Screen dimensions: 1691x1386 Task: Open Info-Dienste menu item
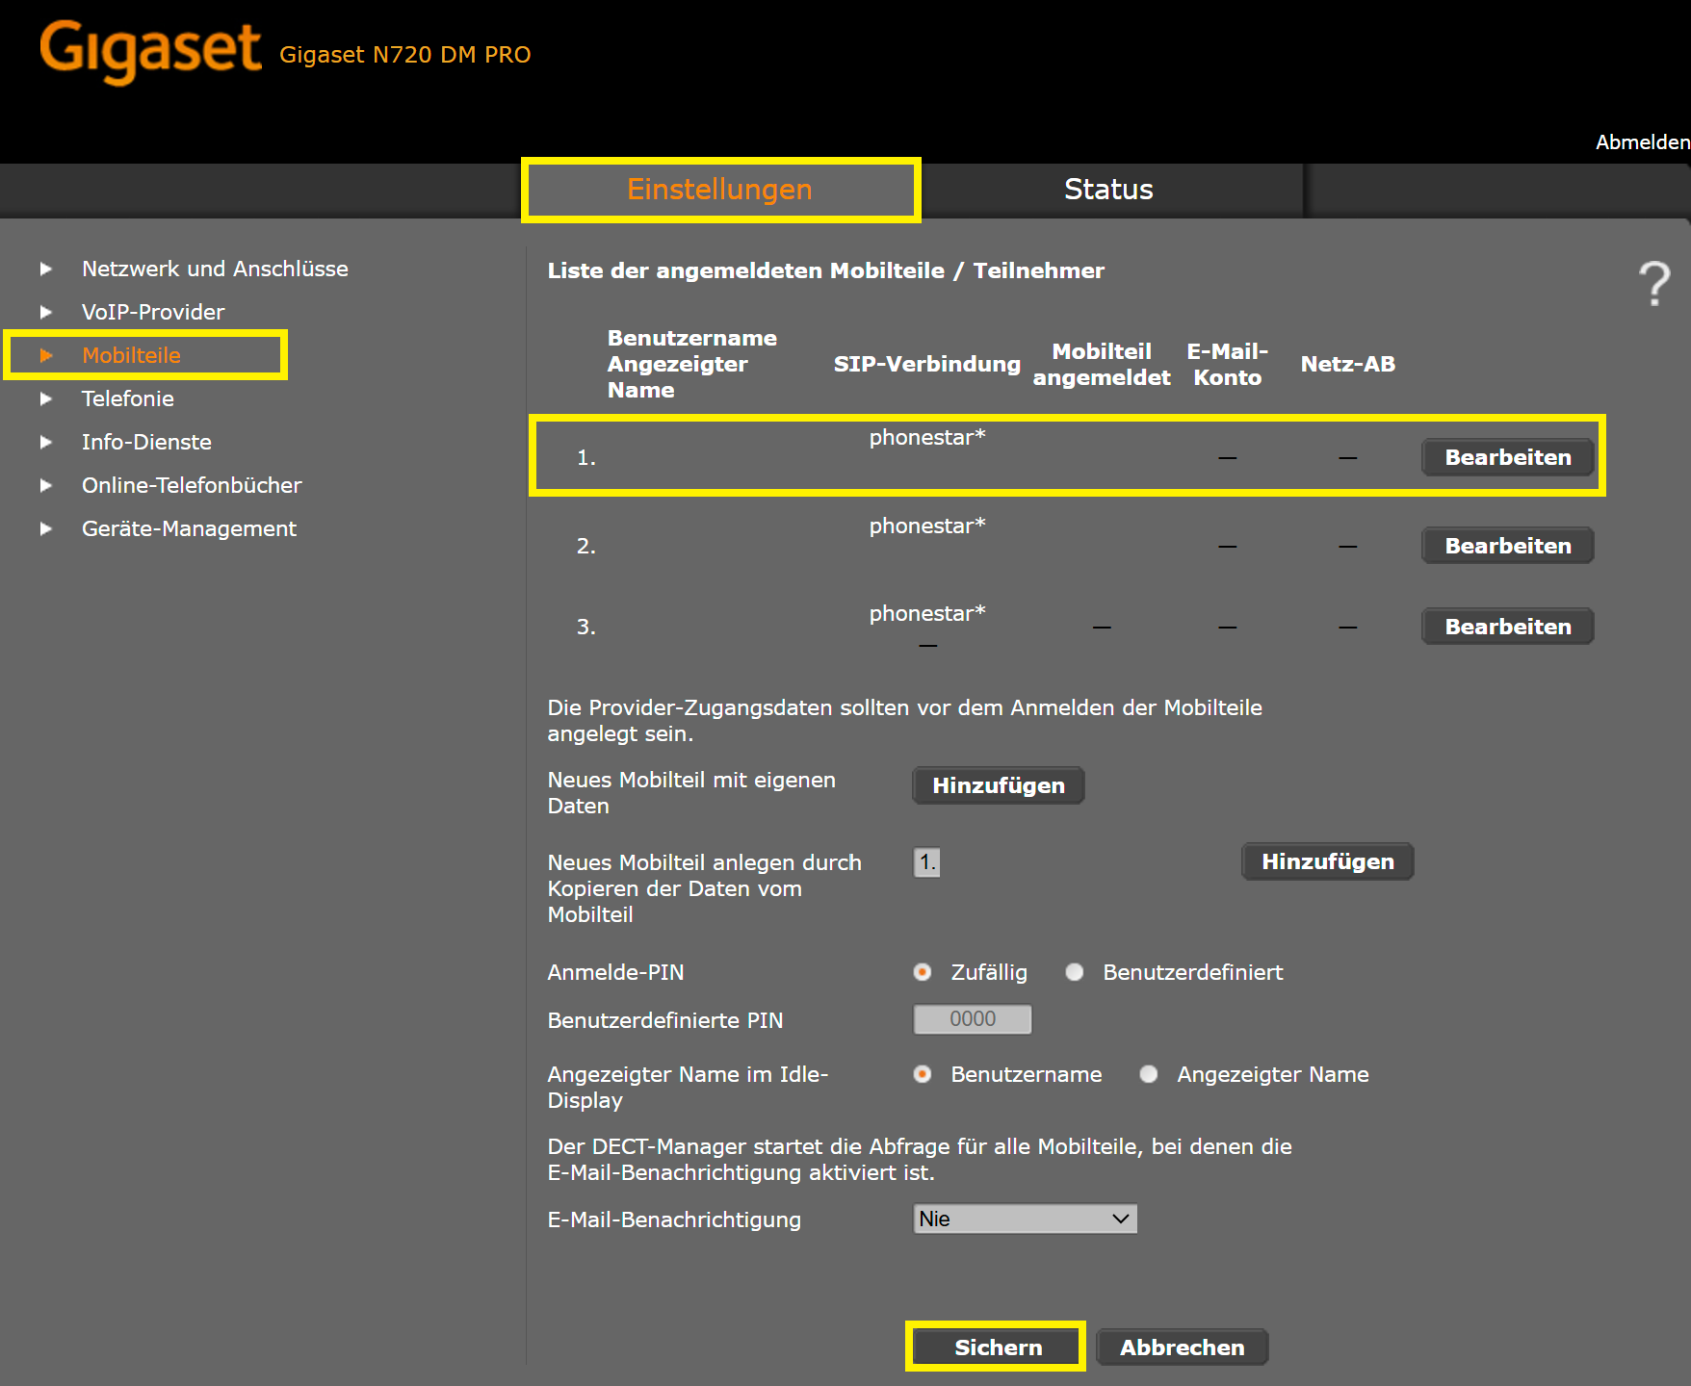(146, 442)
